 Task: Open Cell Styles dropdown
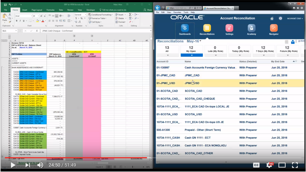pos(95,22)
